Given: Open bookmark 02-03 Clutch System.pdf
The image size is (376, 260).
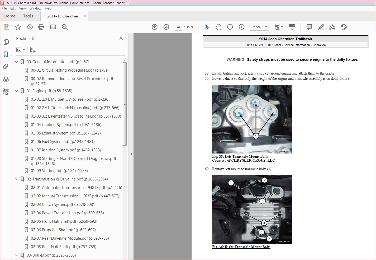Looking at the screenshot, I should tap(62, 205).
